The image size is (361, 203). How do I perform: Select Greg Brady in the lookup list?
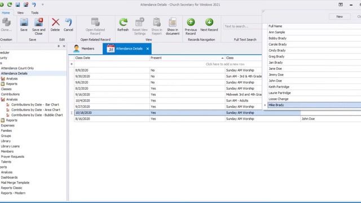coord(314,56)
